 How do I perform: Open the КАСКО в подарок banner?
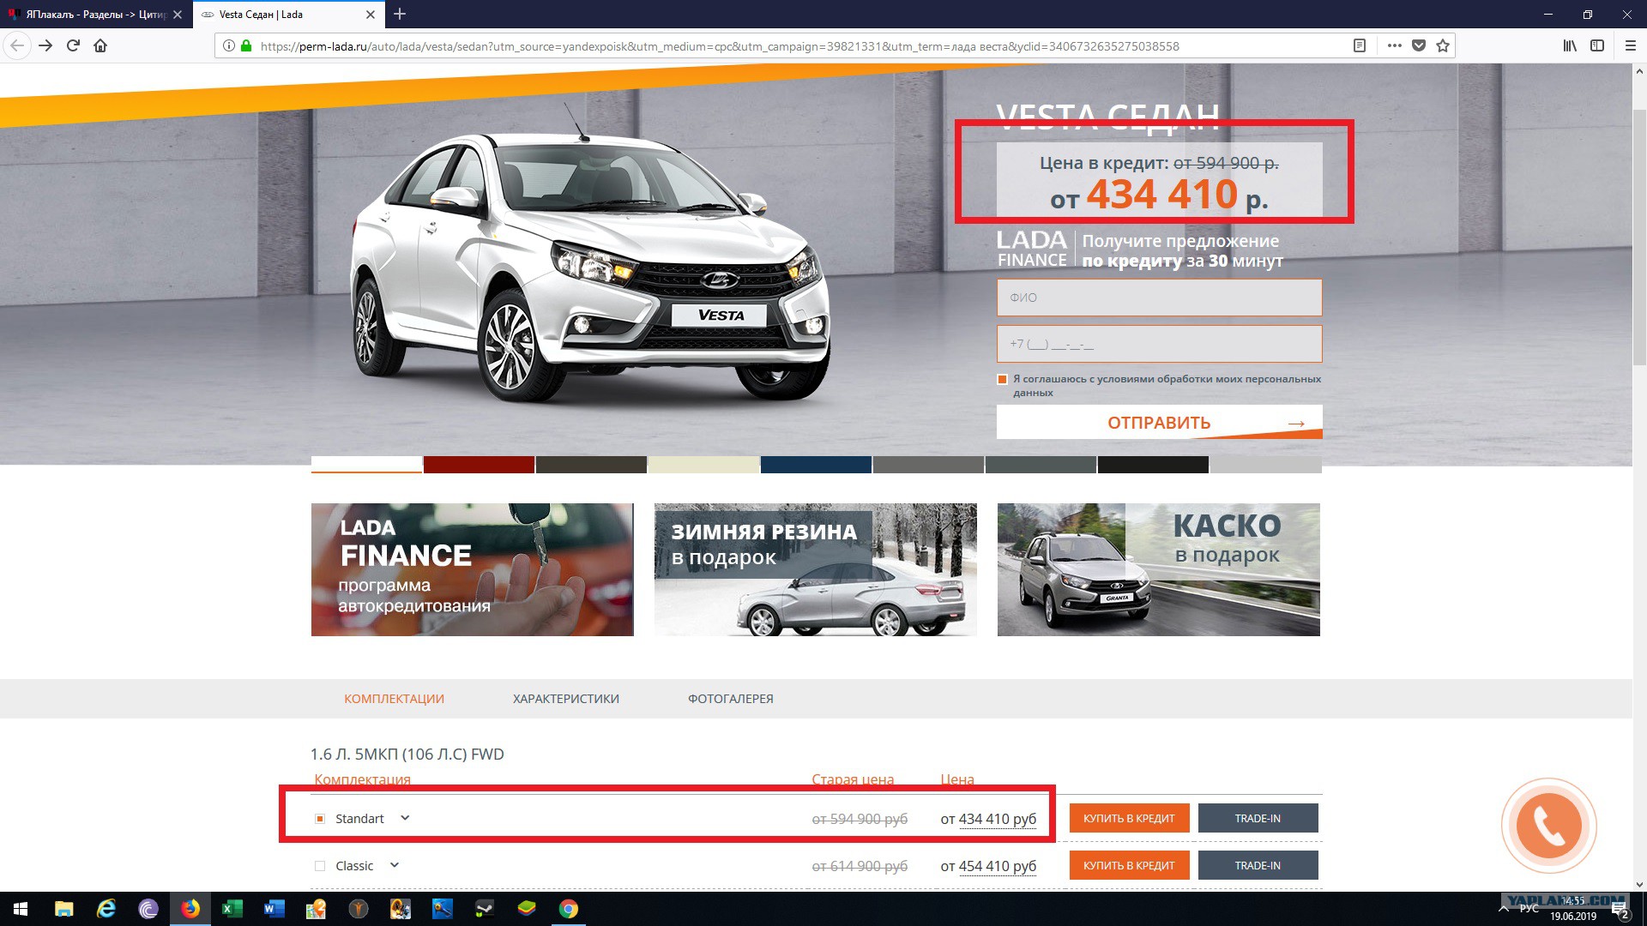(x=1159, y=569)
